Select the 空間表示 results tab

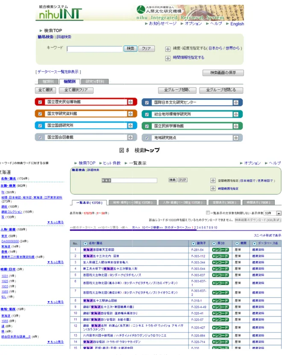tap(224, 202)
